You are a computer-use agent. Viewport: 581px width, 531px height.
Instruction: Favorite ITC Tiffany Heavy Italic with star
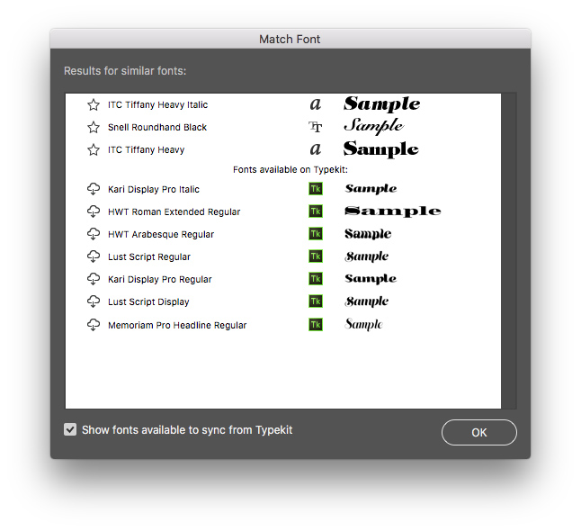pyautogui.click(x=94, y=105)
